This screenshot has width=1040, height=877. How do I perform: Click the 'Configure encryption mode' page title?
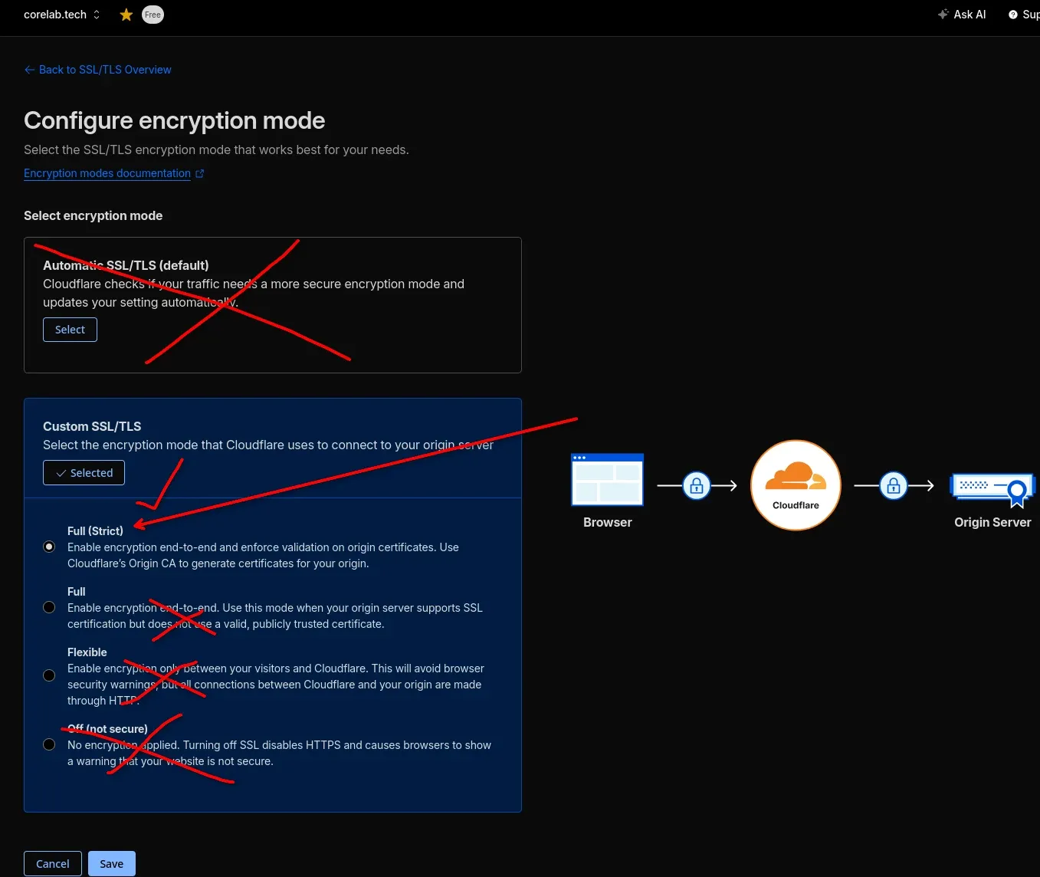tap(175, 120)
